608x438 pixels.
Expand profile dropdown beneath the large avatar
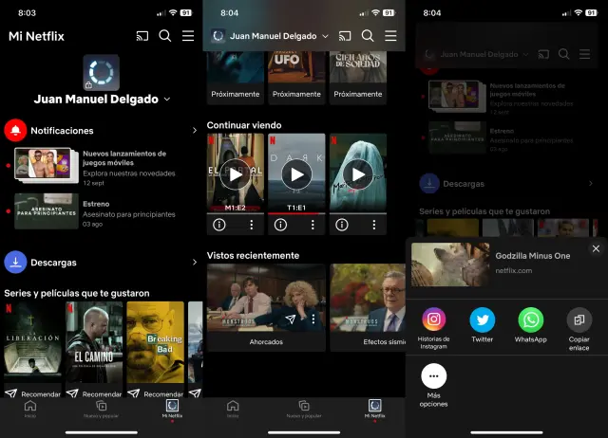point(167,99)
